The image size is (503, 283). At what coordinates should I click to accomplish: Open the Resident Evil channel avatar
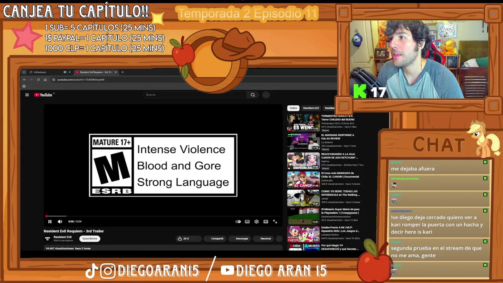click(x=48, y=239)
